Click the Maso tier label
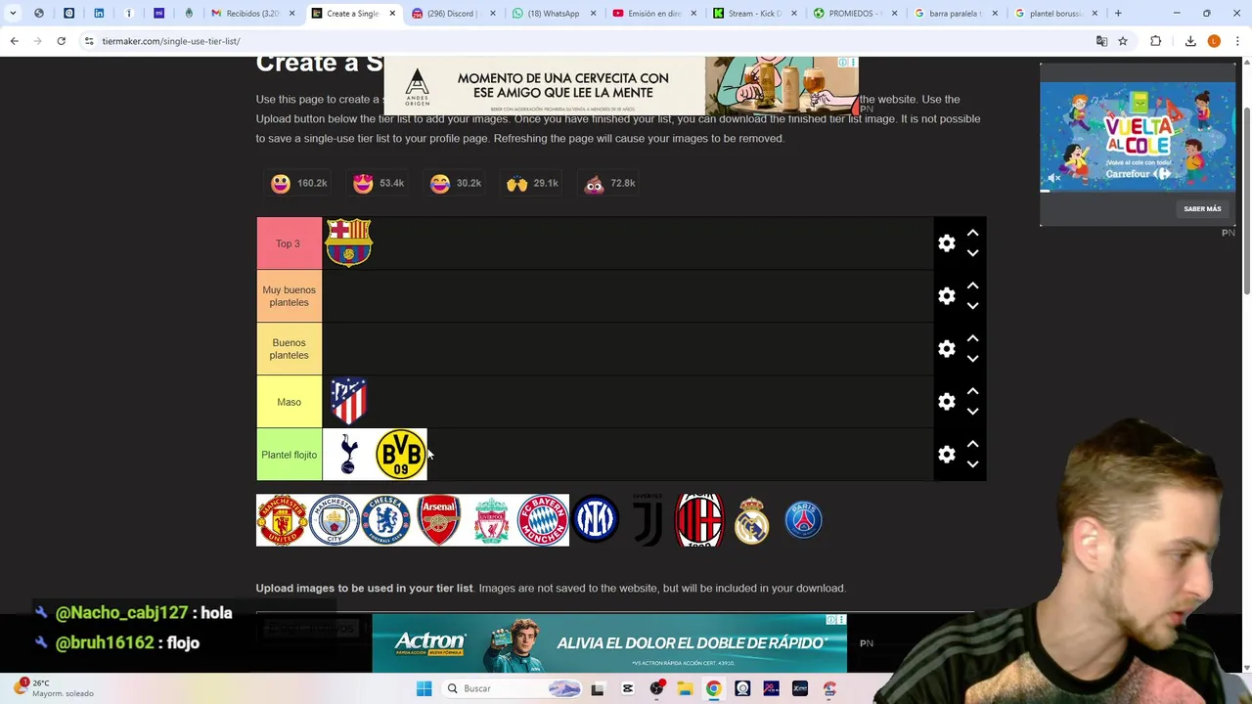1252x704 pixels. 289,402
